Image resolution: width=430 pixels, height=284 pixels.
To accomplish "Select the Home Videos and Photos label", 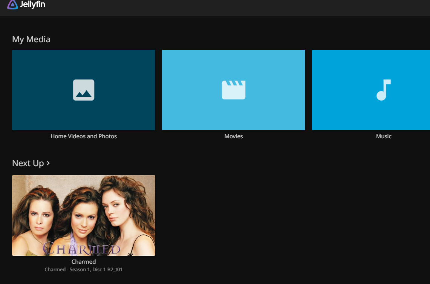I will click(84, 136).
